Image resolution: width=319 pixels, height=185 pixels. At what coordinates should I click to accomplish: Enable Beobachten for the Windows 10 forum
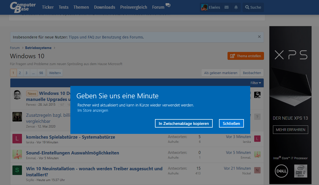(252, 73)
